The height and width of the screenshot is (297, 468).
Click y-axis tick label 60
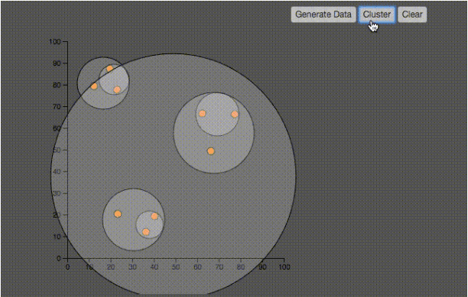(57, 128)
